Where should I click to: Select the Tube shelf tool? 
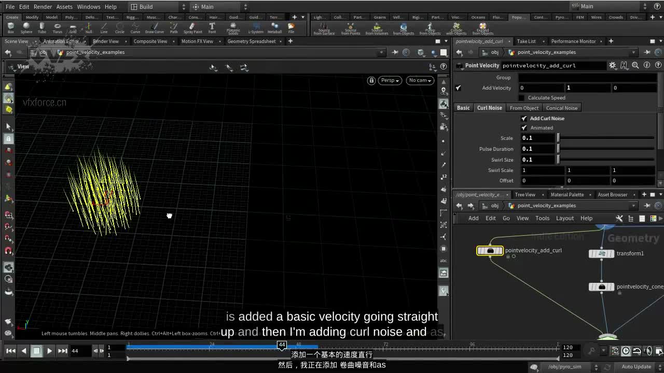(x=41, y=27)
